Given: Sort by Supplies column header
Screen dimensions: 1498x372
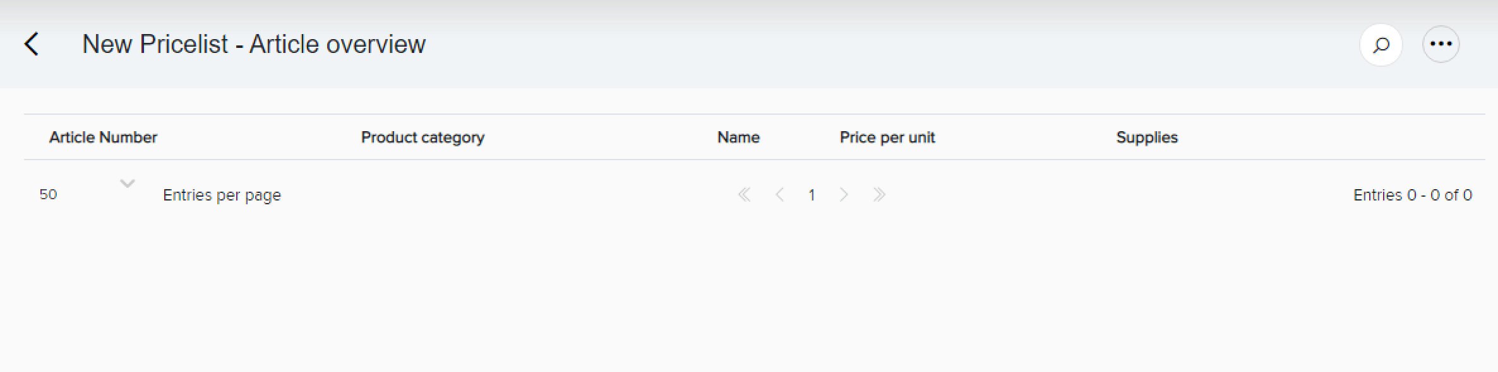Looking at the screenshot, I should click(1147, 137).
